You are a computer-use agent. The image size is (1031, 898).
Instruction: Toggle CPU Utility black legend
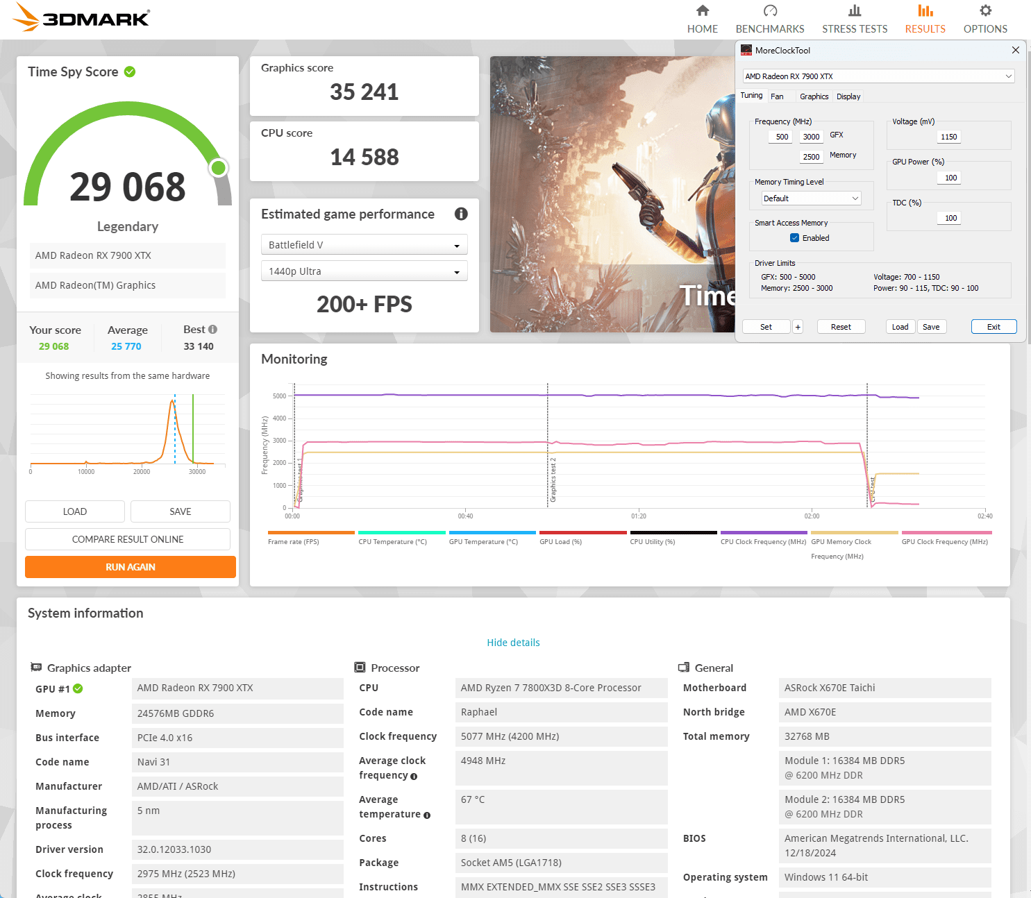tap(673, 538)
